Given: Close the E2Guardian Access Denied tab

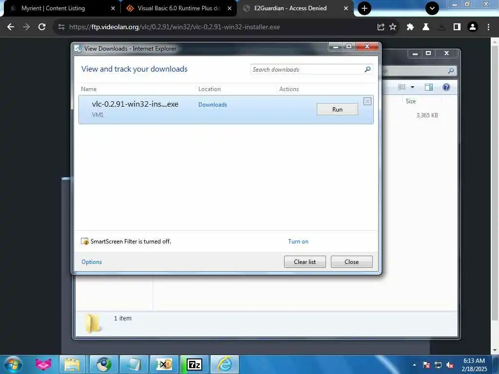Looking at the screenshot, I should point(346,8).
